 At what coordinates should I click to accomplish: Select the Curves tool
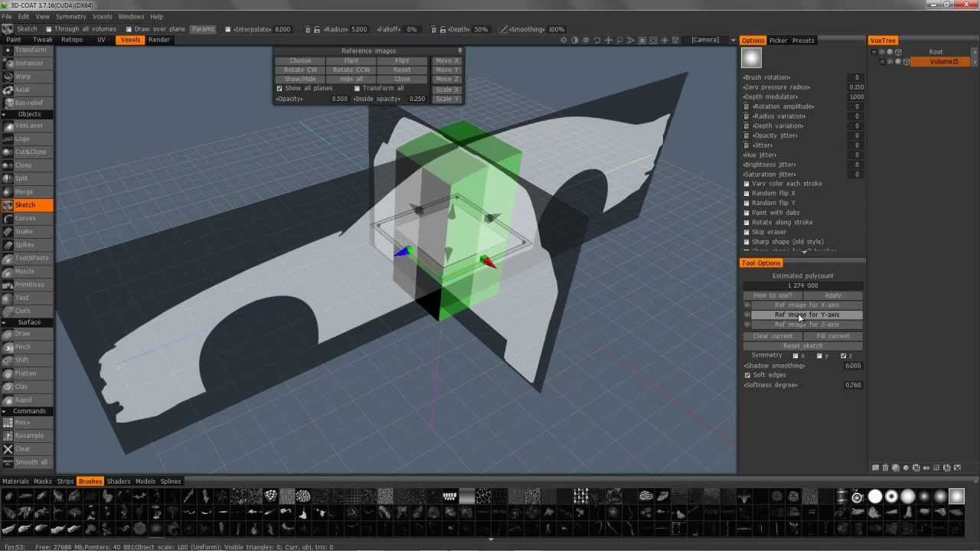coord(27,218)
